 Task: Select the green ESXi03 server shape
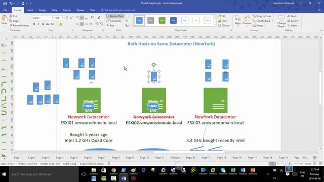(216, 100)
